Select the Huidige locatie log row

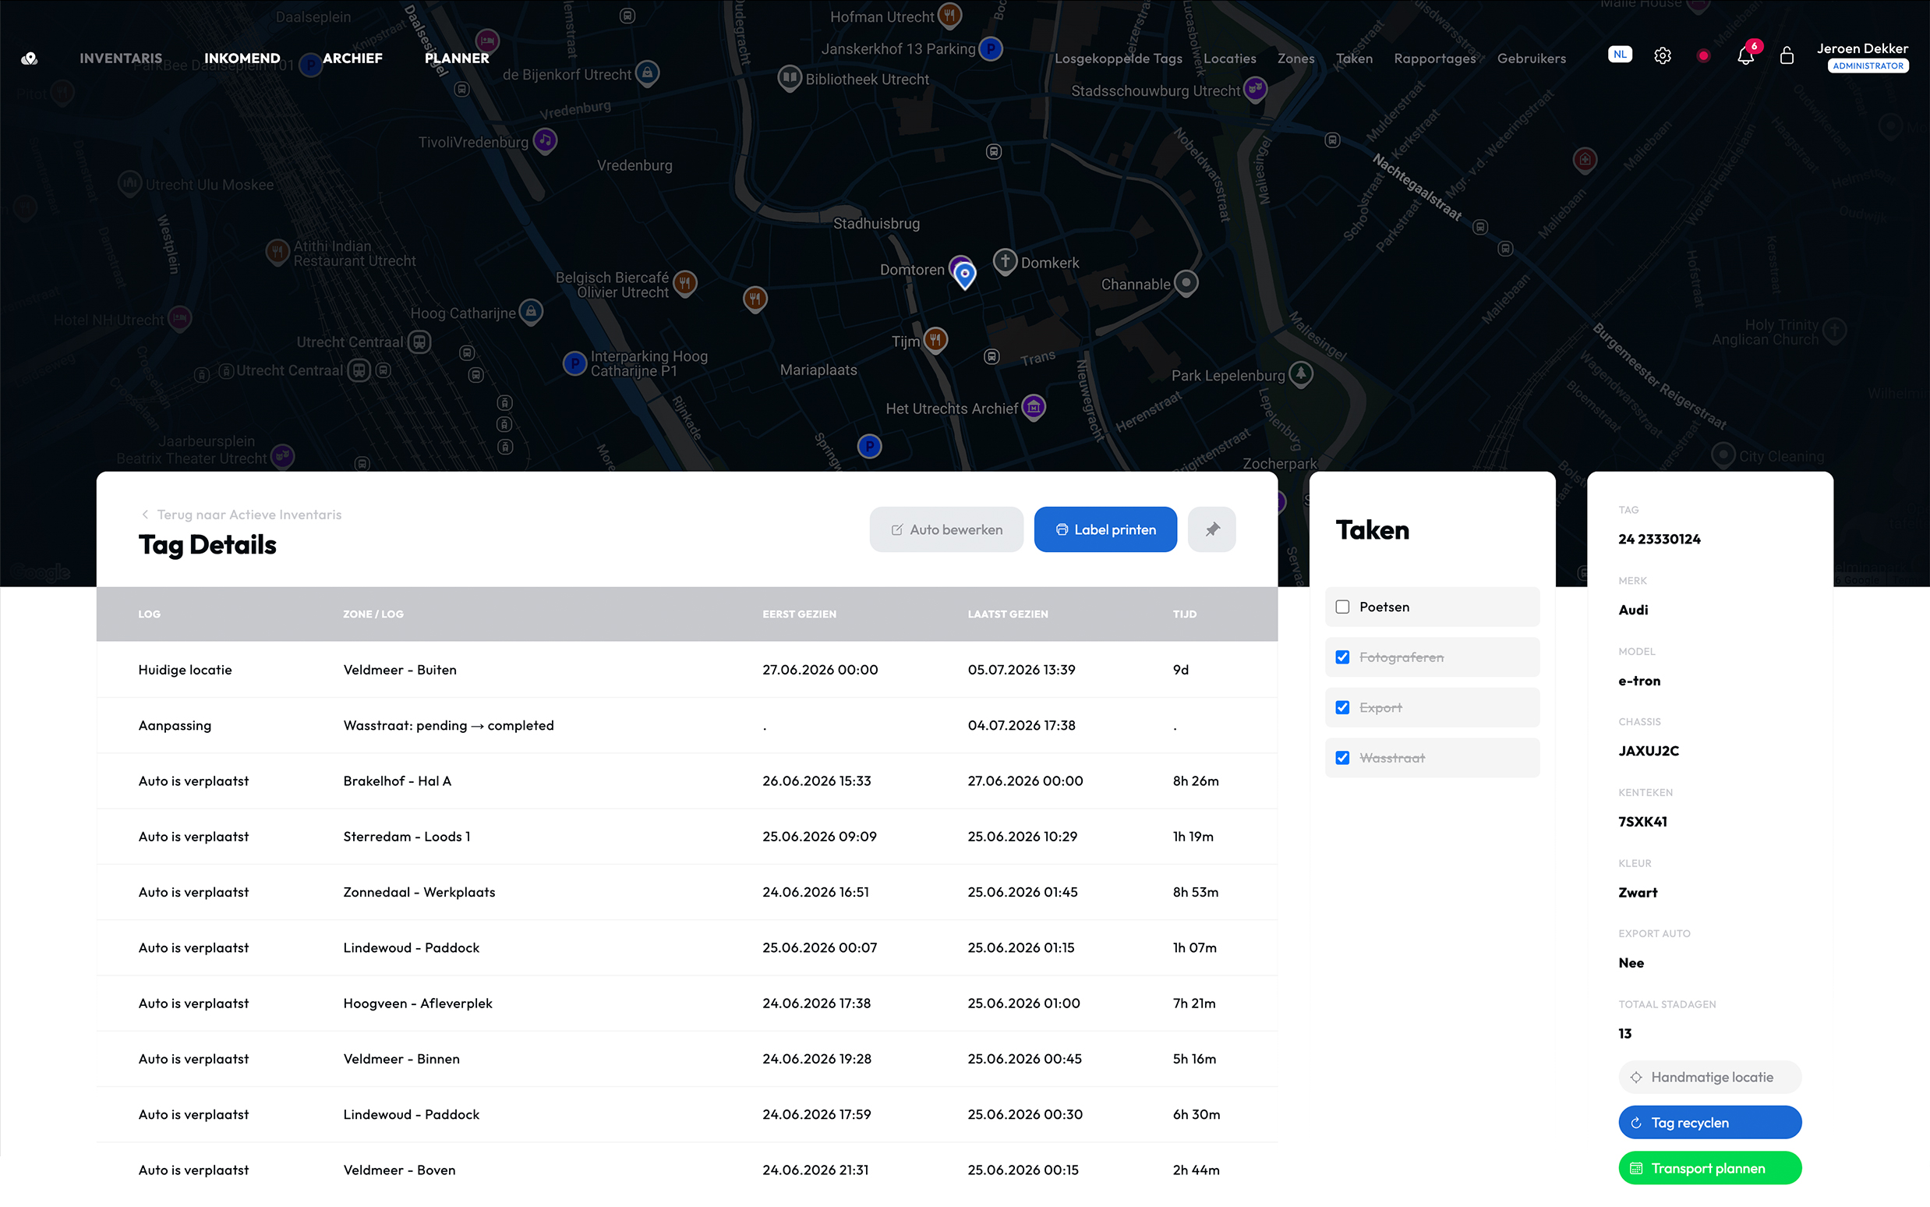click(687, 670)
